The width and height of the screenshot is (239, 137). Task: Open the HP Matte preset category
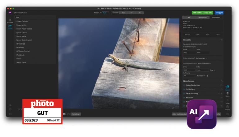point(20,48)
